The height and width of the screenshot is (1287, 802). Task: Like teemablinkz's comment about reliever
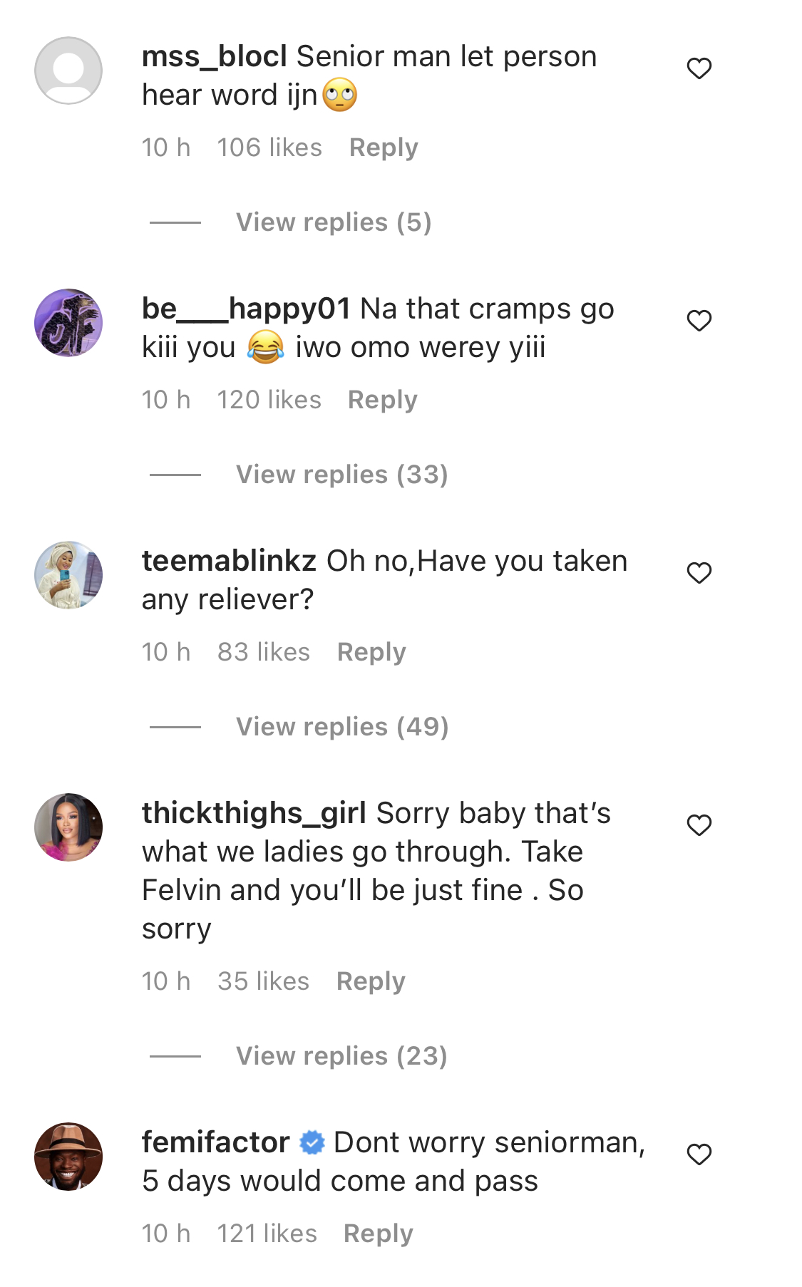pyautogui.click(x=699, y=573)
